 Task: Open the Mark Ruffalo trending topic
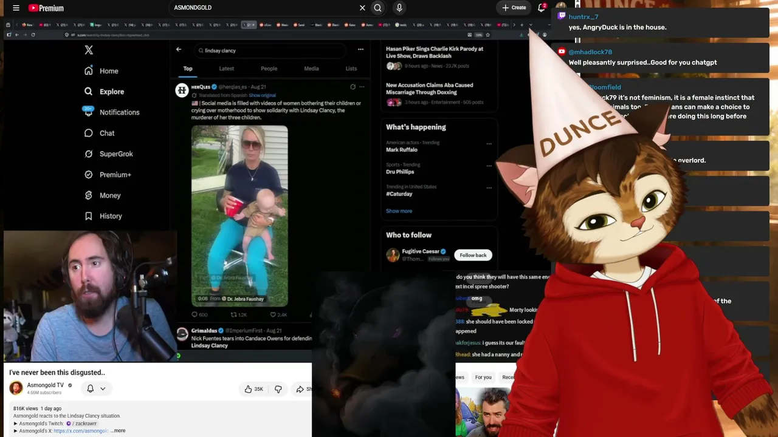click(401, 149)
